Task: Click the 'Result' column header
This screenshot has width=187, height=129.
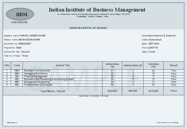Action: click(x=174, y=65)
